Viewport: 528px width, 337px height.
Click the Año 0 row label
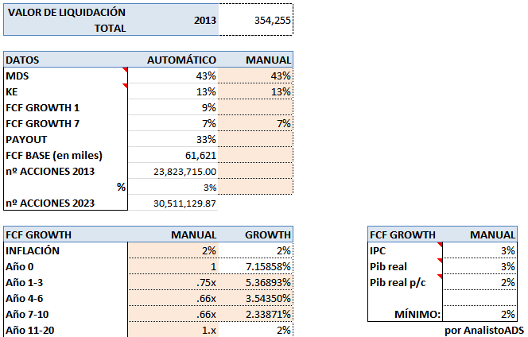pyautogui.click(x=20, y=266)
